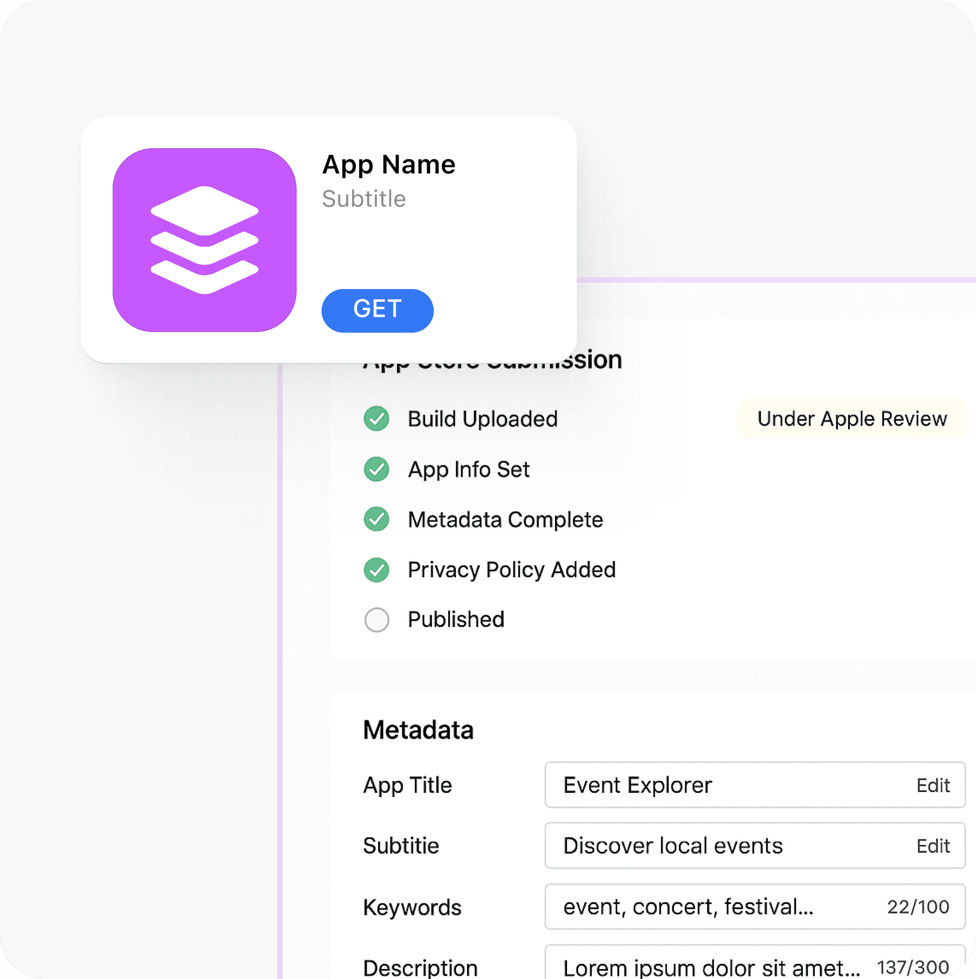
Task: Click the Subtitle field with Discover local events
Action: [x=710, y=846]
